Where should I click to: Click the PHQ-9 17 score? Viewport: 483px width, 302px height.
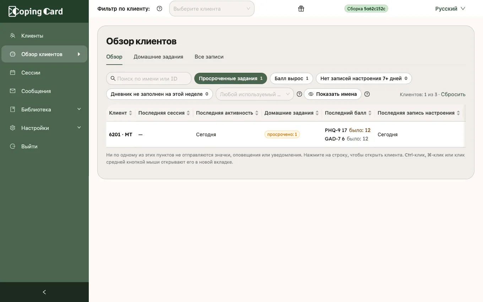[336, 130]
